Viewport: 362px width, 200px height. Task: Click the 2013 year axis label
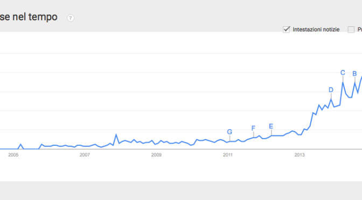(300, 155)
